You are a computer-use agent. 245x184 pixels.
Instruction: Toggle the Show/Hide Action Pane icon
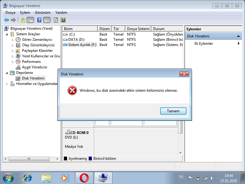(47, 20)
